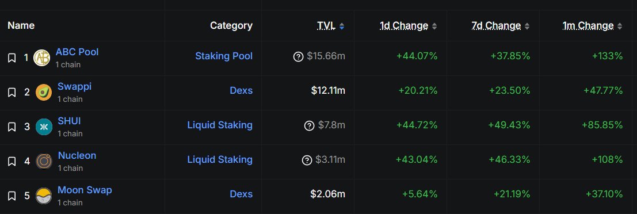Sort by 1d Change column
This screenshot has height=214, width=637.
point(409,26)
